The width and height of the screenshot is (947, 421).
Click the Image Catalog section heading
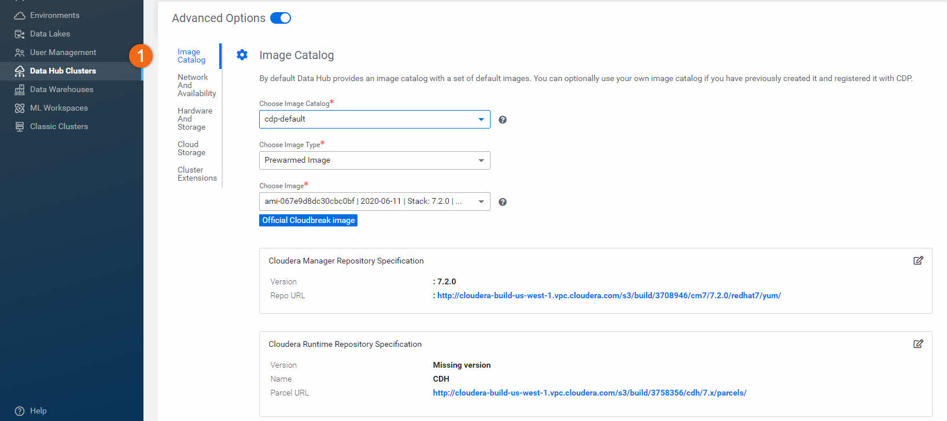coord(296,55)
